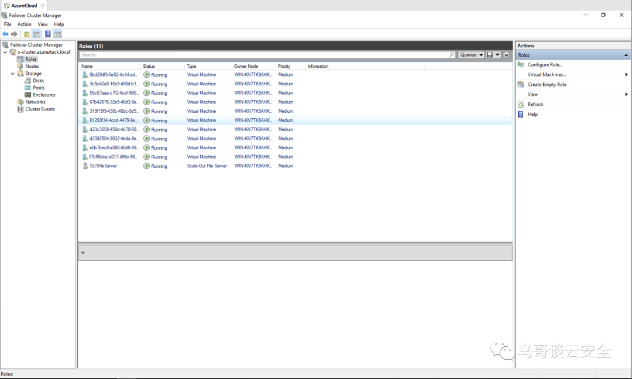632x379 pixels.
Task: Select the role 55c07aaa-c7f2-4ccf-965…
Action: tap(295, 93)
